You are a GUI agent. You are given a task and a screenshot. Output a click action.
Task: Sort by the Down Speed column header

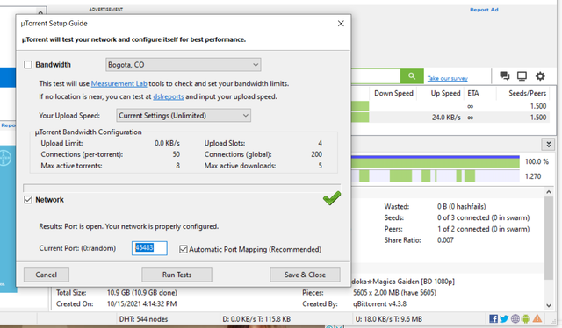[x=393, y=93]
